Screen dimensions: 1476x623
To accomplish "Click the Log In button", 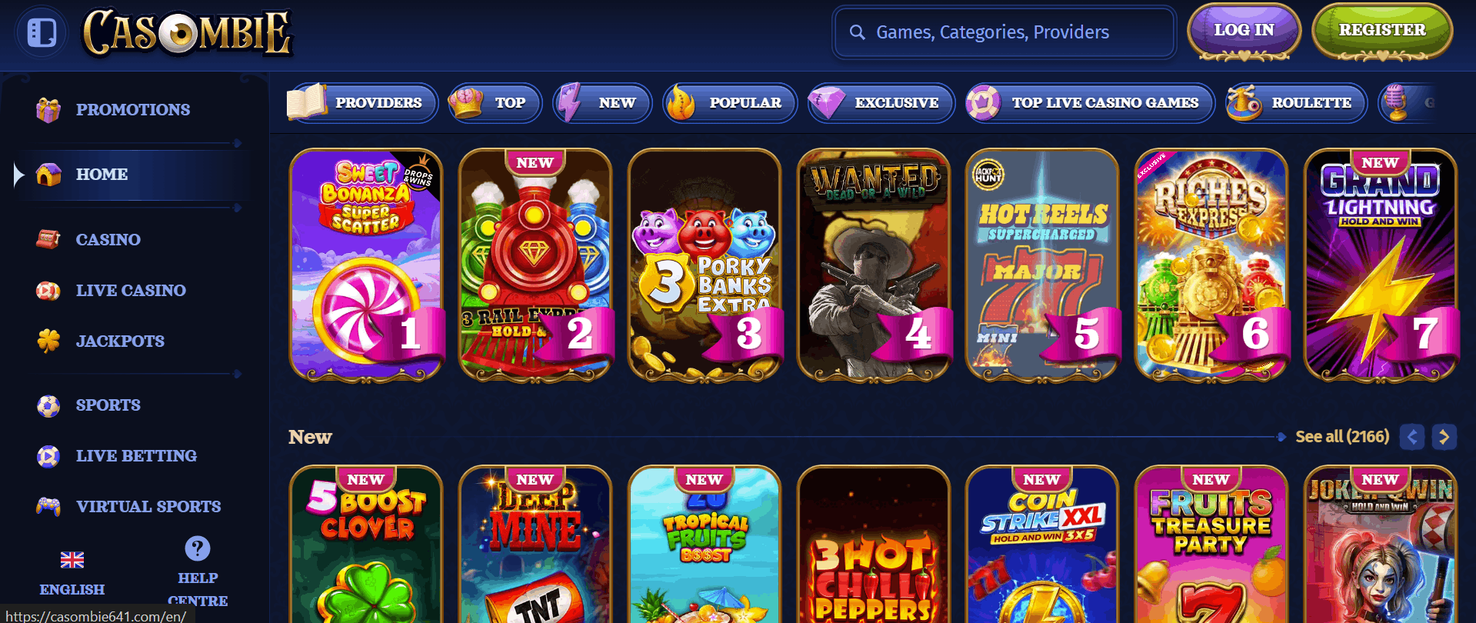I will point(1244,32).
